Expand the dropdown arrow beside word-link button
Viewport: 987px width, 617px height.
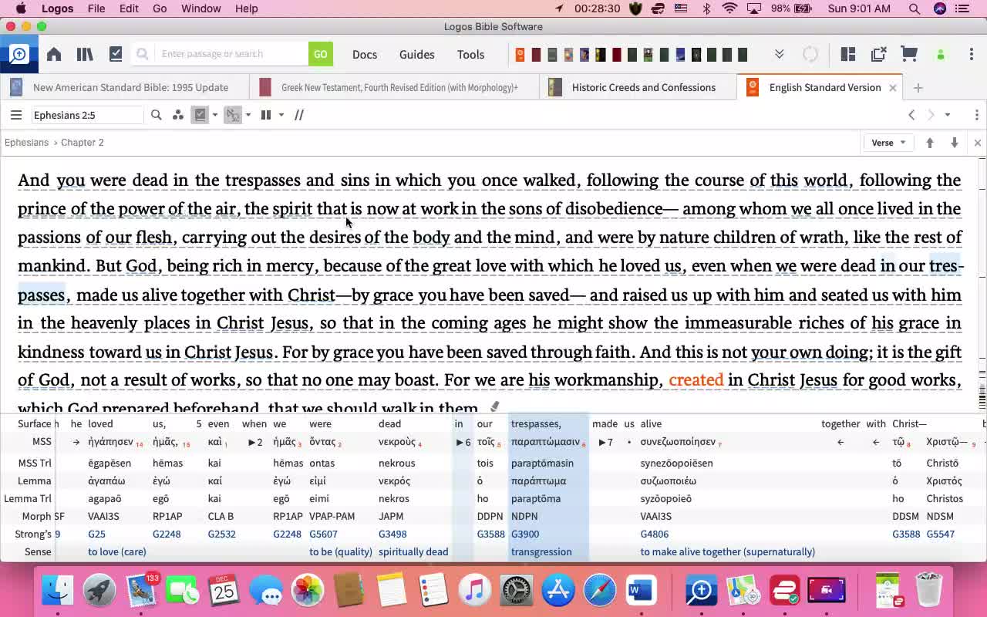click(x=248, y=115)
